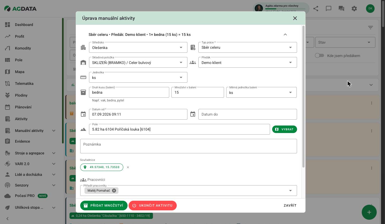
Task: Click the AGDATA logo
Action: [x=21, y=9]
